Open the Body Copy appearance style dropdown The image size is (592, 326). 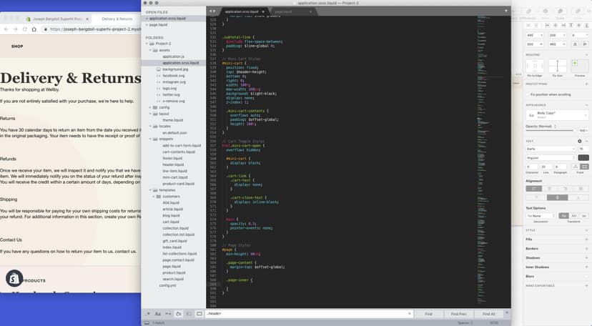557,114
